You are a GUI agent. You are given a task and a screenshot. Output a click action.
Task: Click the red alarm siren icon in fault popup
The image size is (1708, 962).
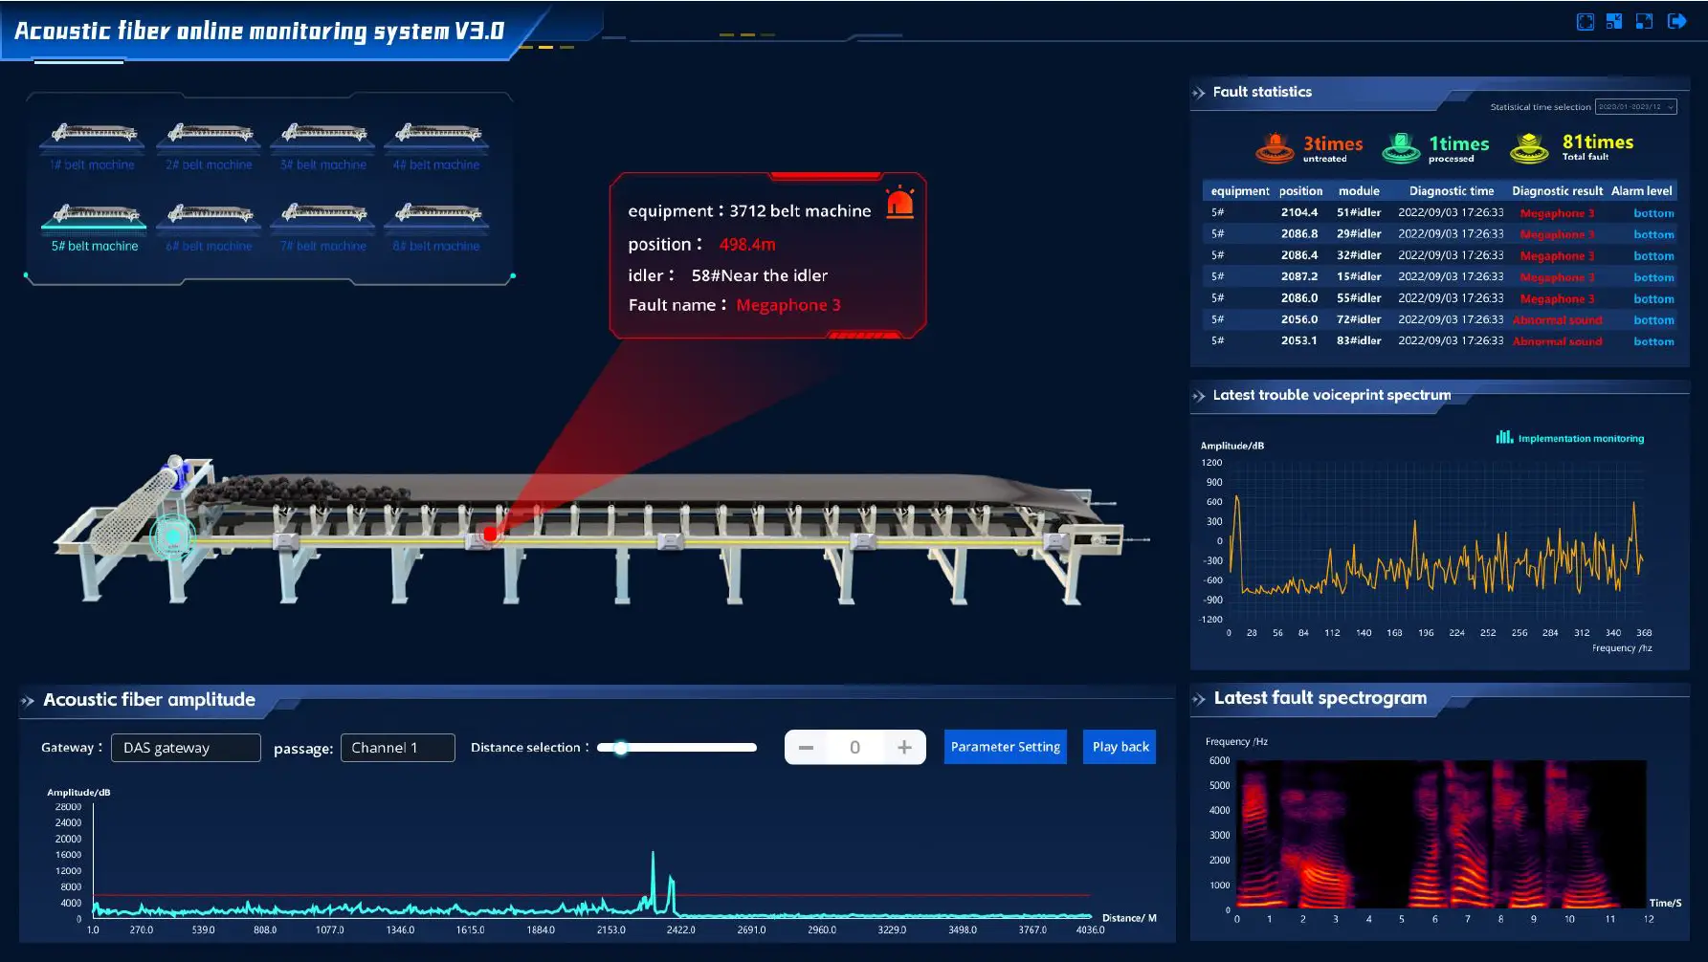(899, 203)
